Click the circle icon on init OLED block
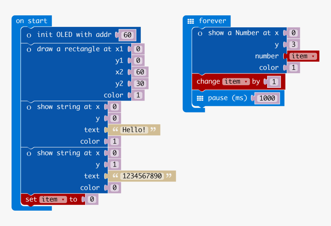 pos(29,35)
